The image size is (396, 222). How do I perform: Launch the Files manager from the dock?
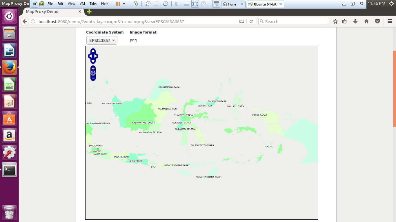[10, 34]
